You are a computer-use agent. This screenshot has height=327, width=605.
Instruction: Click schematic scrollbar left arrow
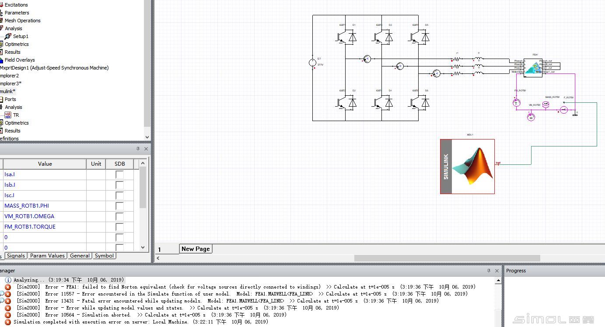coord(158,258)
